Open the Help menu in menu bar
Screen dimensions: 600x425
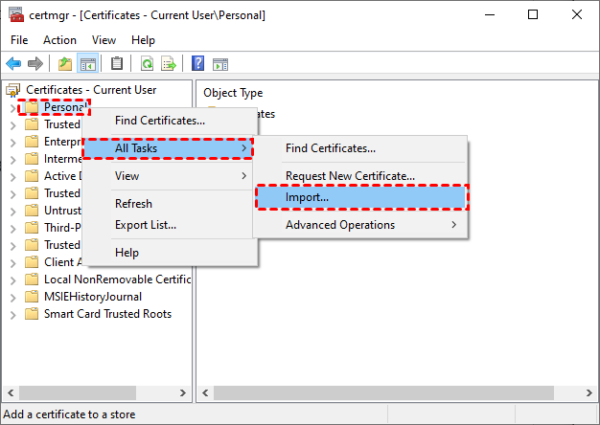tap(143, 40)
